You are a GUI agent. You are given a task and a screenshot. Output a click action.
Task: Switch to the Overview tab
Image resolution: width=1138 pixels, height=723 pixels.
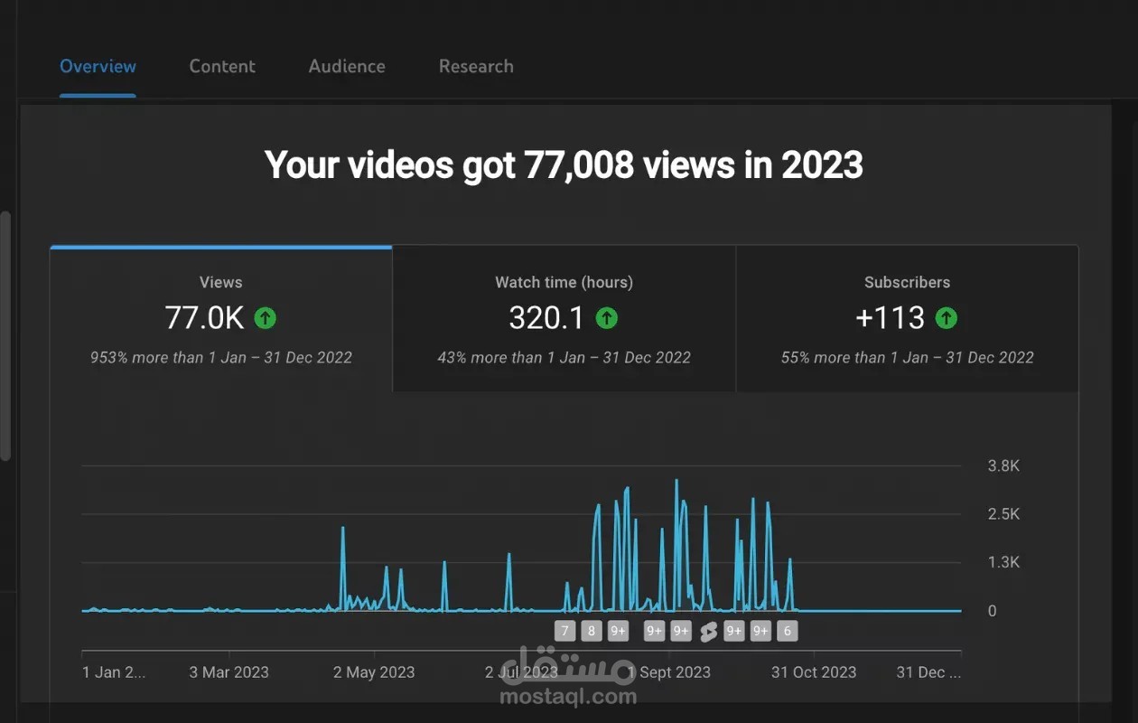pyautogui.click(x=98, y=66)
